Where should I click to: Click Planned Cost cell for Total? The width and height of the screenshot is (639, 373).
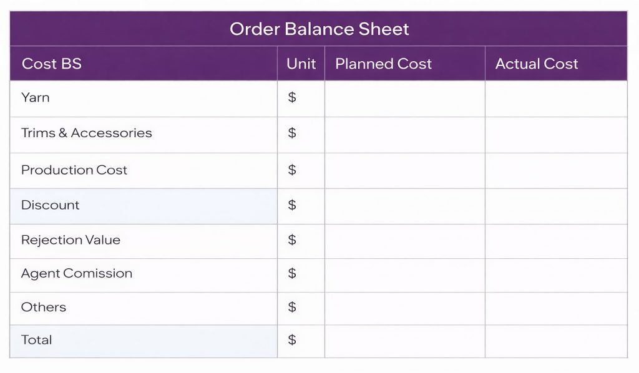pos(404,341)
